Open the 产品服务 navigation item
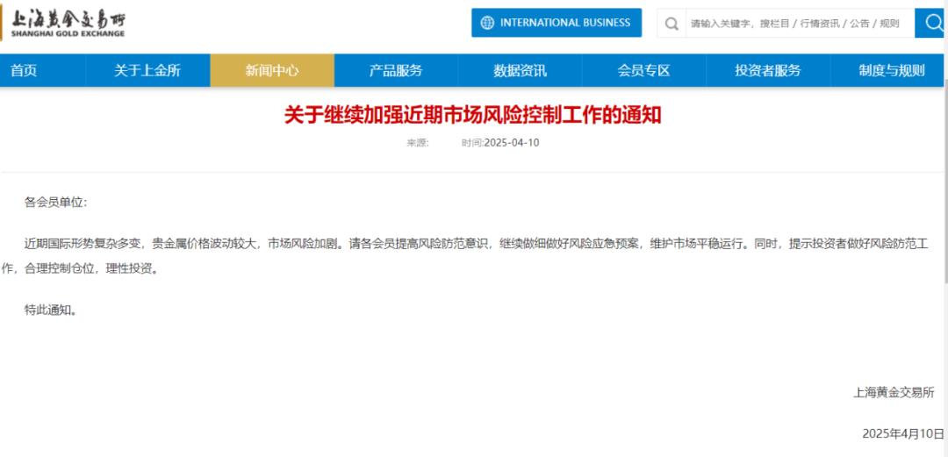The height and width of the screenshot is (457, 948). coord(396,71)
